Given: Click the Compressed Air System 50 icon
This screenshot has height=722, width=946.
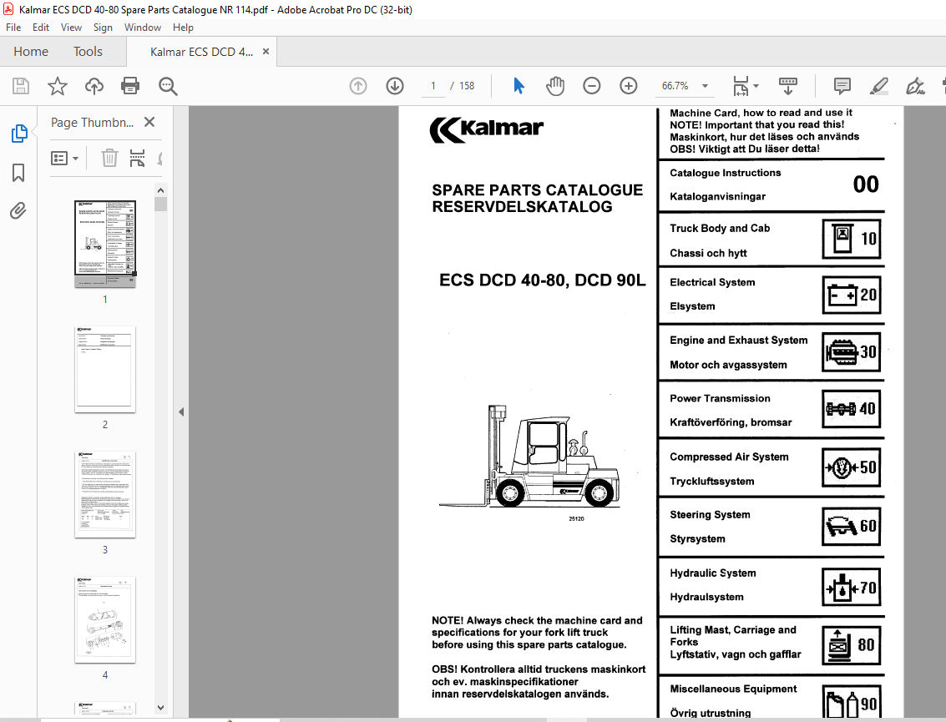Looking at the screenshot, I should pos(852,467).
